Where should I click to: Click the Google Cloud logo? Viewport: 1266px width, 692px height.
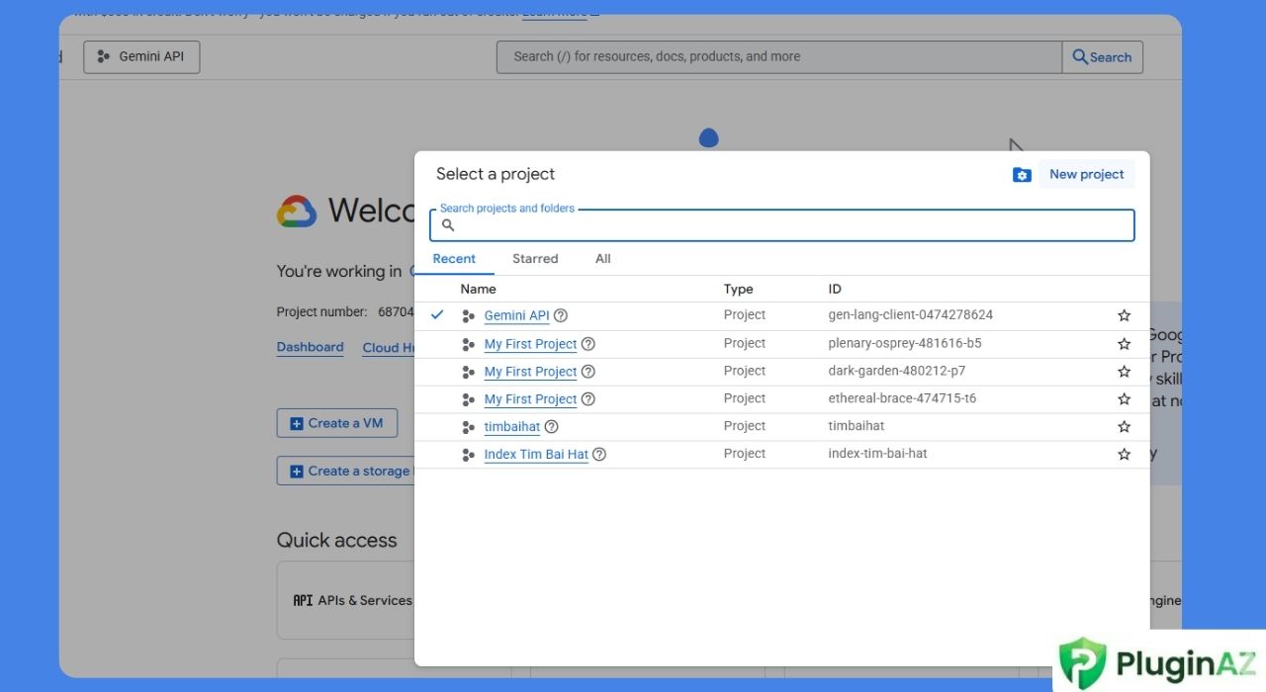click(x=297, y=210)
